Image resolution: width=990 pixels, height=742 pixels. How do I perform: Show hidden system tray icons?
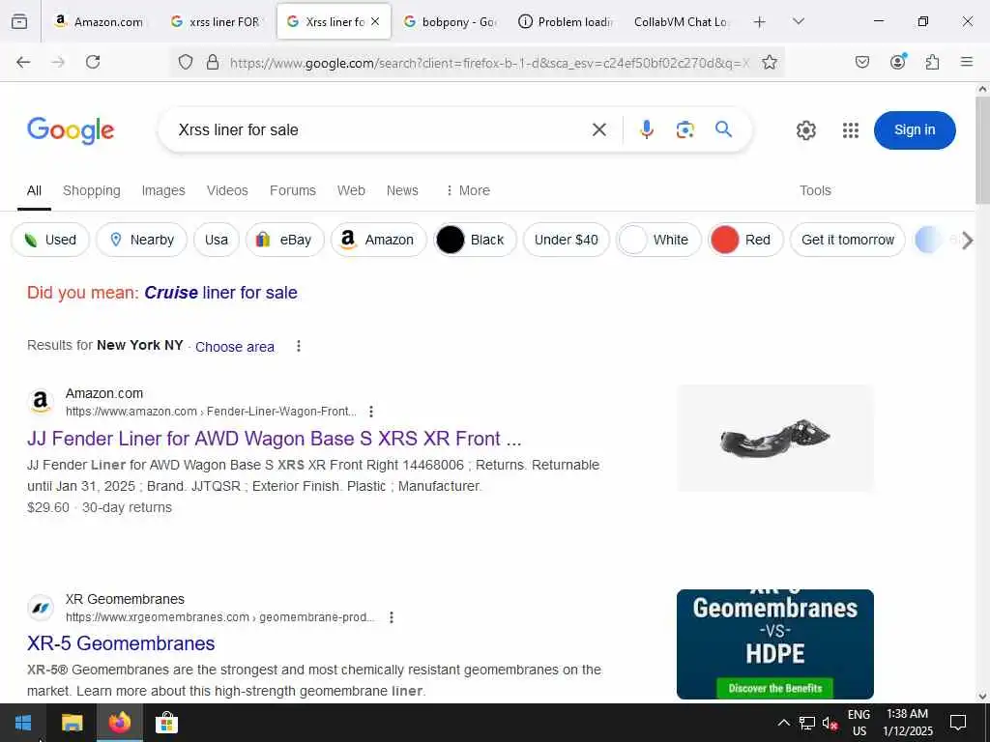783,723
